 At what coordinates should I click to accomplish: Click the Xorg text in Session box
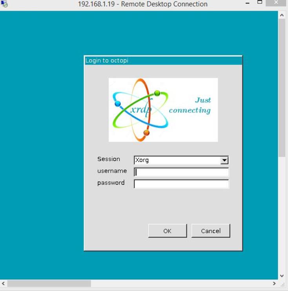pyautogui.click(x=142, y=160)
